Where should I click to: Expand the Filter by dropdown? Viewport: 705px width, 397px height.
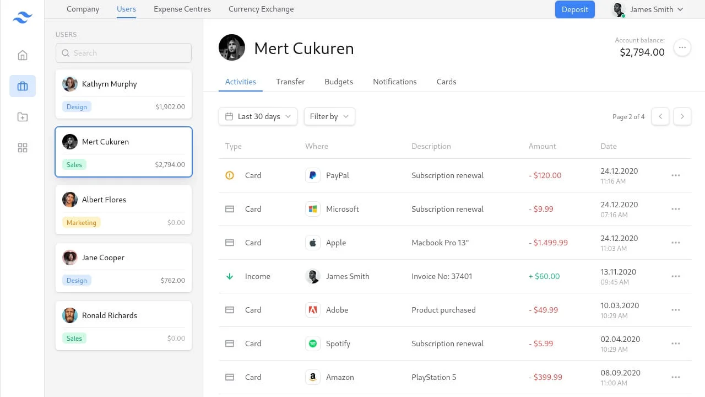[329, 116]
